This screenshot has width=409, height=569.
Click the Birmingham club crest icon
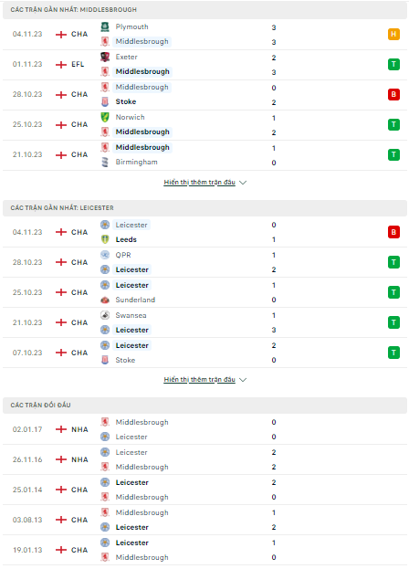click(105, 163)
